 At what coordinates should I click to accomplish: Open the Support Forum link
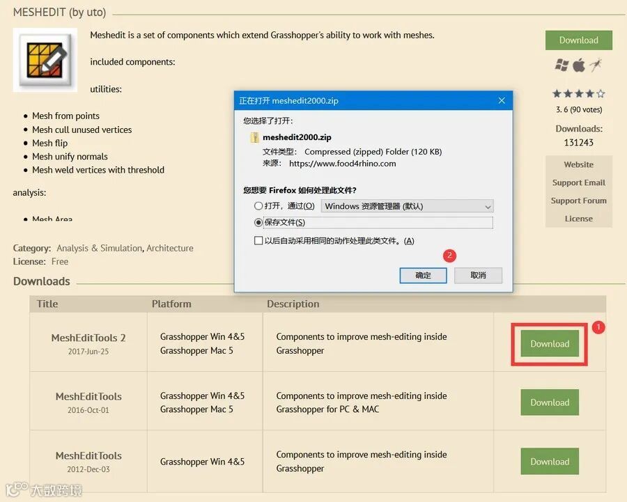pos(579,201)
